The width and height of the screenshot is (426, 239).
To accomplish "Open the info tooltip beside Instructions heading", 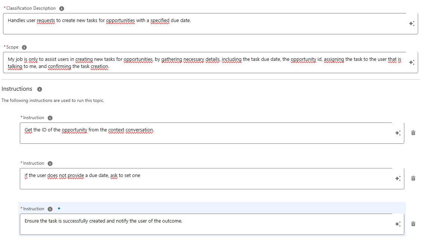I will tap(40, 89).
